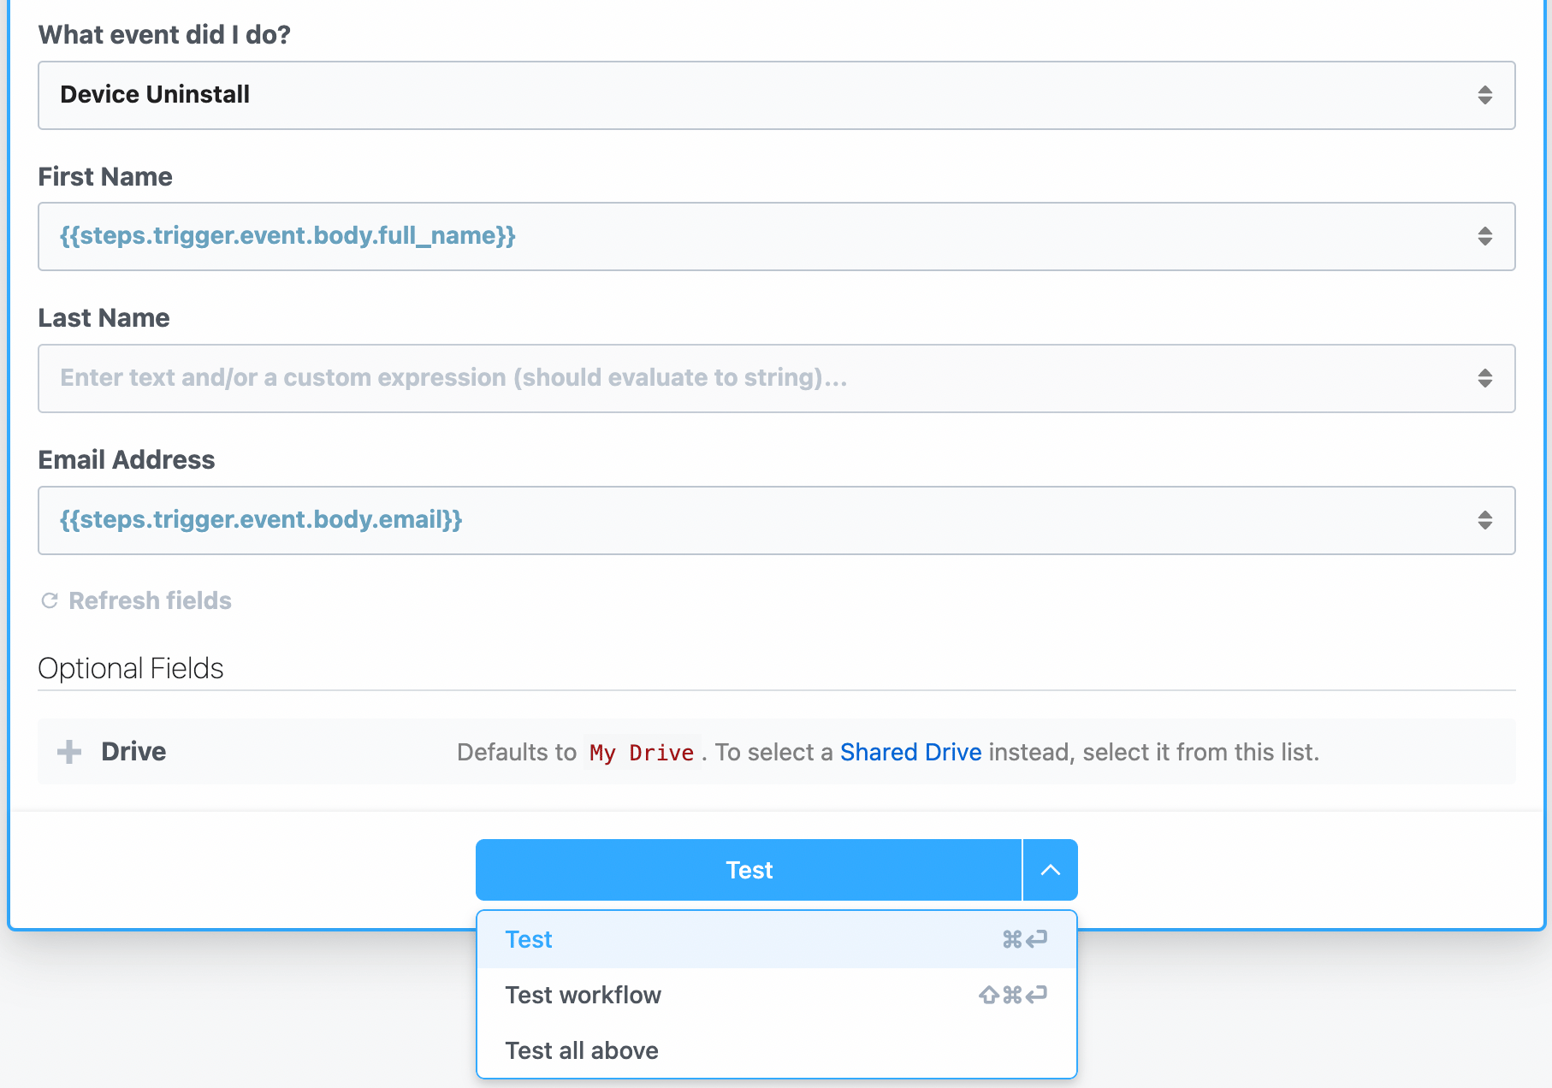
Task: Click the Device Uninstall selector's up-down arrows
Action: pos(1484,95)
